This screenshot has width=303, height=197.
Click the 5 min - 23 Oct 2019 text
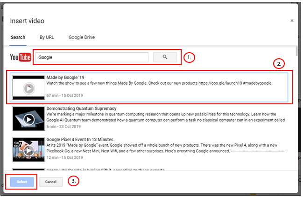[63, 127]
